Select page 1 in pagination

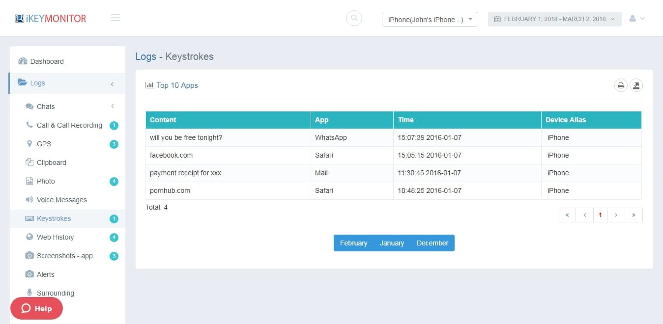(600, 215)
